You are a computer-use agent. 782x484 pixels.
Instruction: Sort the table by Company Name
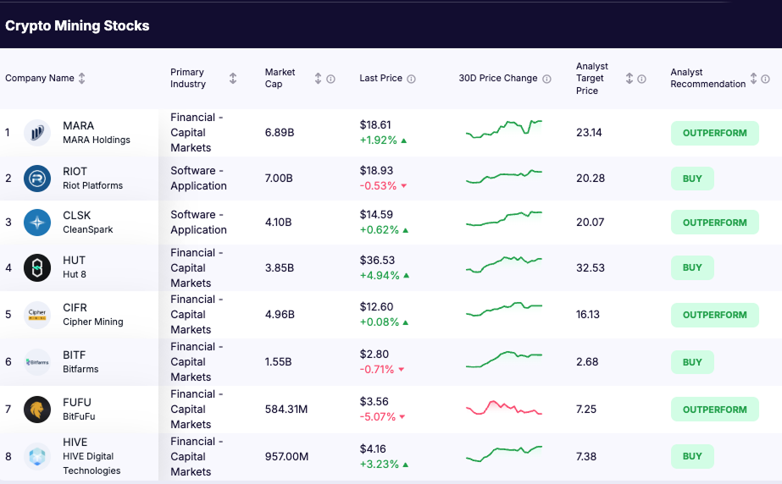click(82, 79)
